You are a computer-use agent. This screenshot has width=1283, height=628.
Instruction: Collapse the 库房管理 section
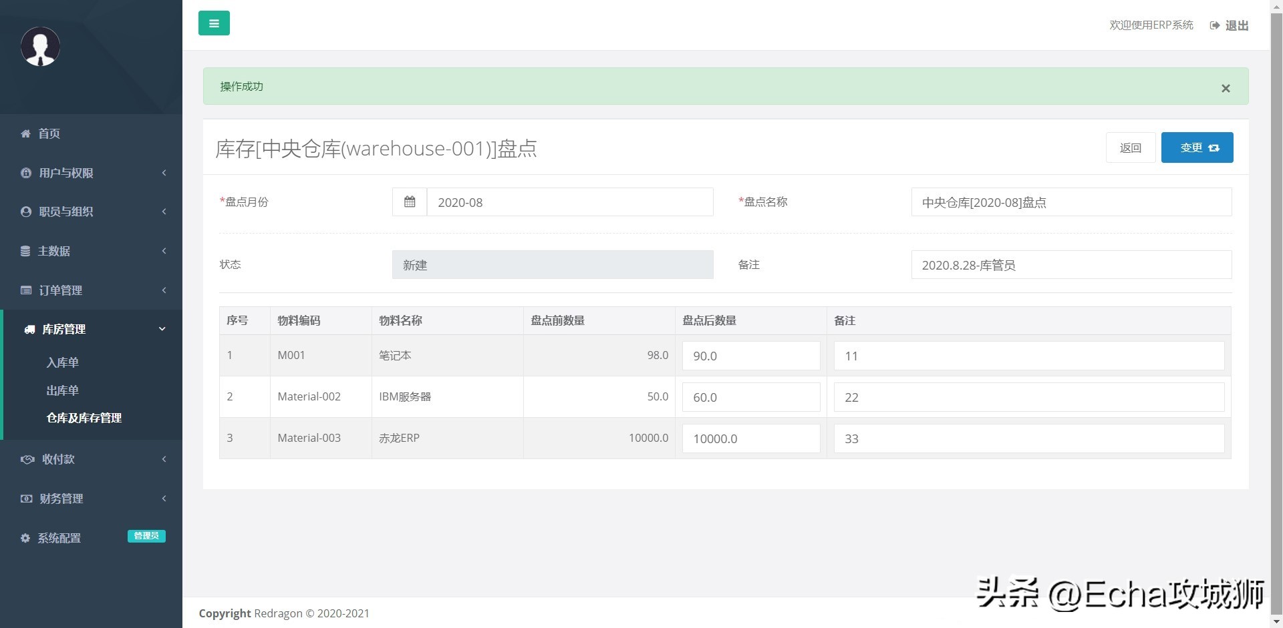[x=161, y=328]
